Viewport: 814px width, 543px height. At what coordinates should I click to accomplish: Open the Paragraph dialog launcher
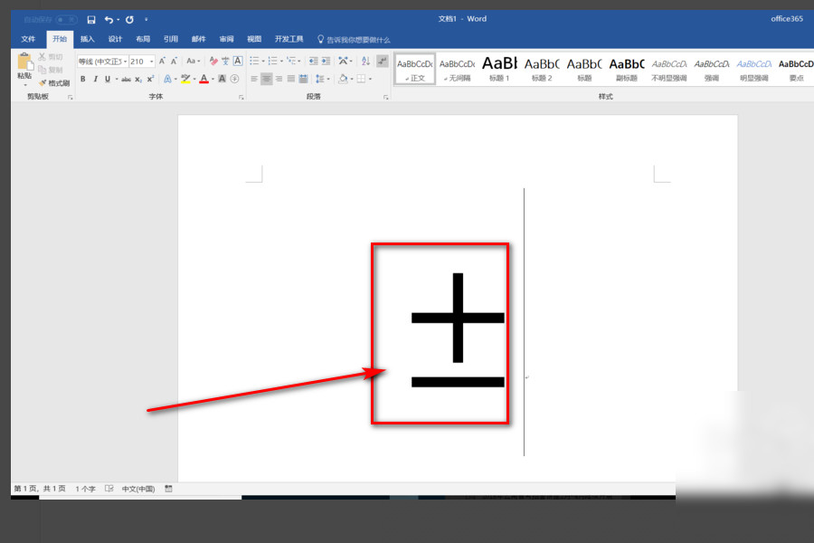[385, 97]
